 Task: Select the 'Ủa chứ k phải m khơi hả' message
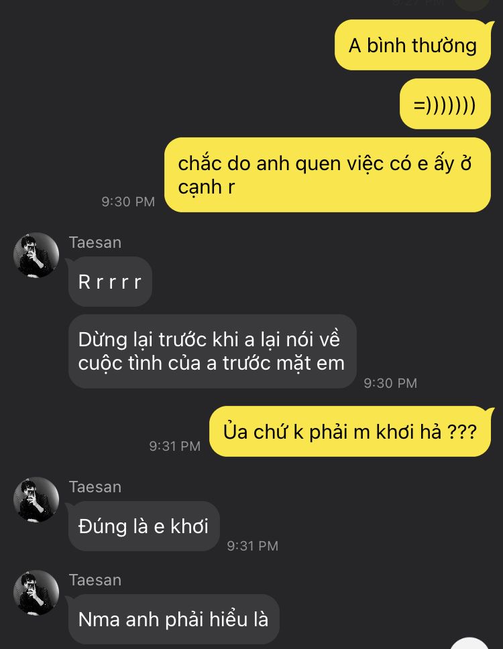pyautogui.click(x=350, y=431)
